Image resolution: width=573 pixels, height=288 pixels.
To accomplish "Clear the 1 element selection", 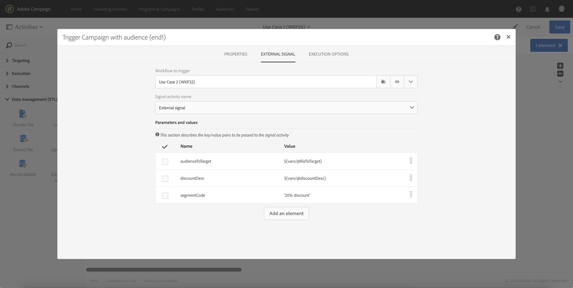I will (x=560, y=45).
